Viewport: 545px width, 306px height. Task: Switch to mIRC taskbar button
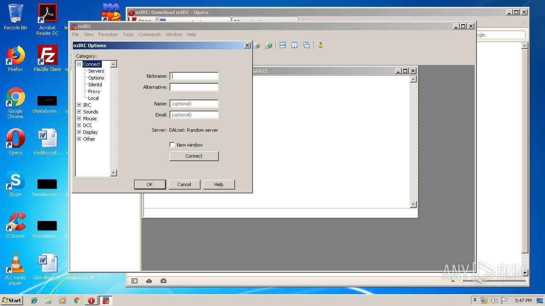[106, 300]
